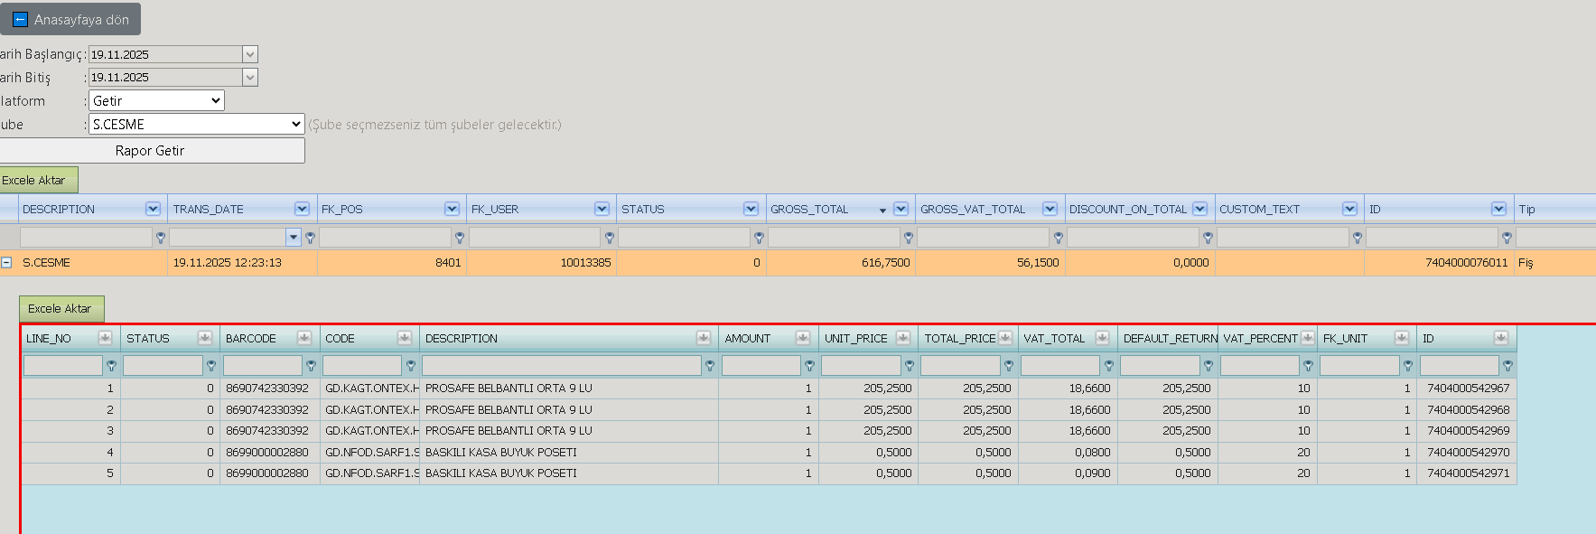
Task: Click Excele Aktar above the detail grid
Action: click(x=60, y=308)
